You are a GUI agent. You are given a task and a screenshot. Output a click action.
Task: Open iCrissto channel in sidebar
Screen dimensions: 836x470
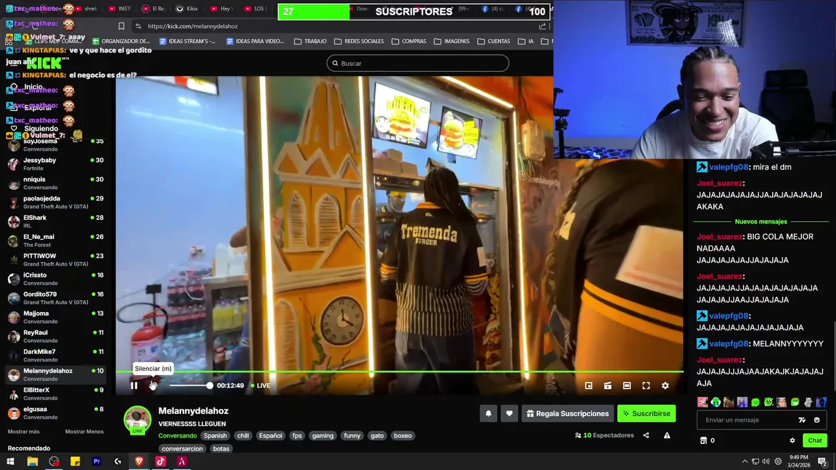[x=56, y=279]
